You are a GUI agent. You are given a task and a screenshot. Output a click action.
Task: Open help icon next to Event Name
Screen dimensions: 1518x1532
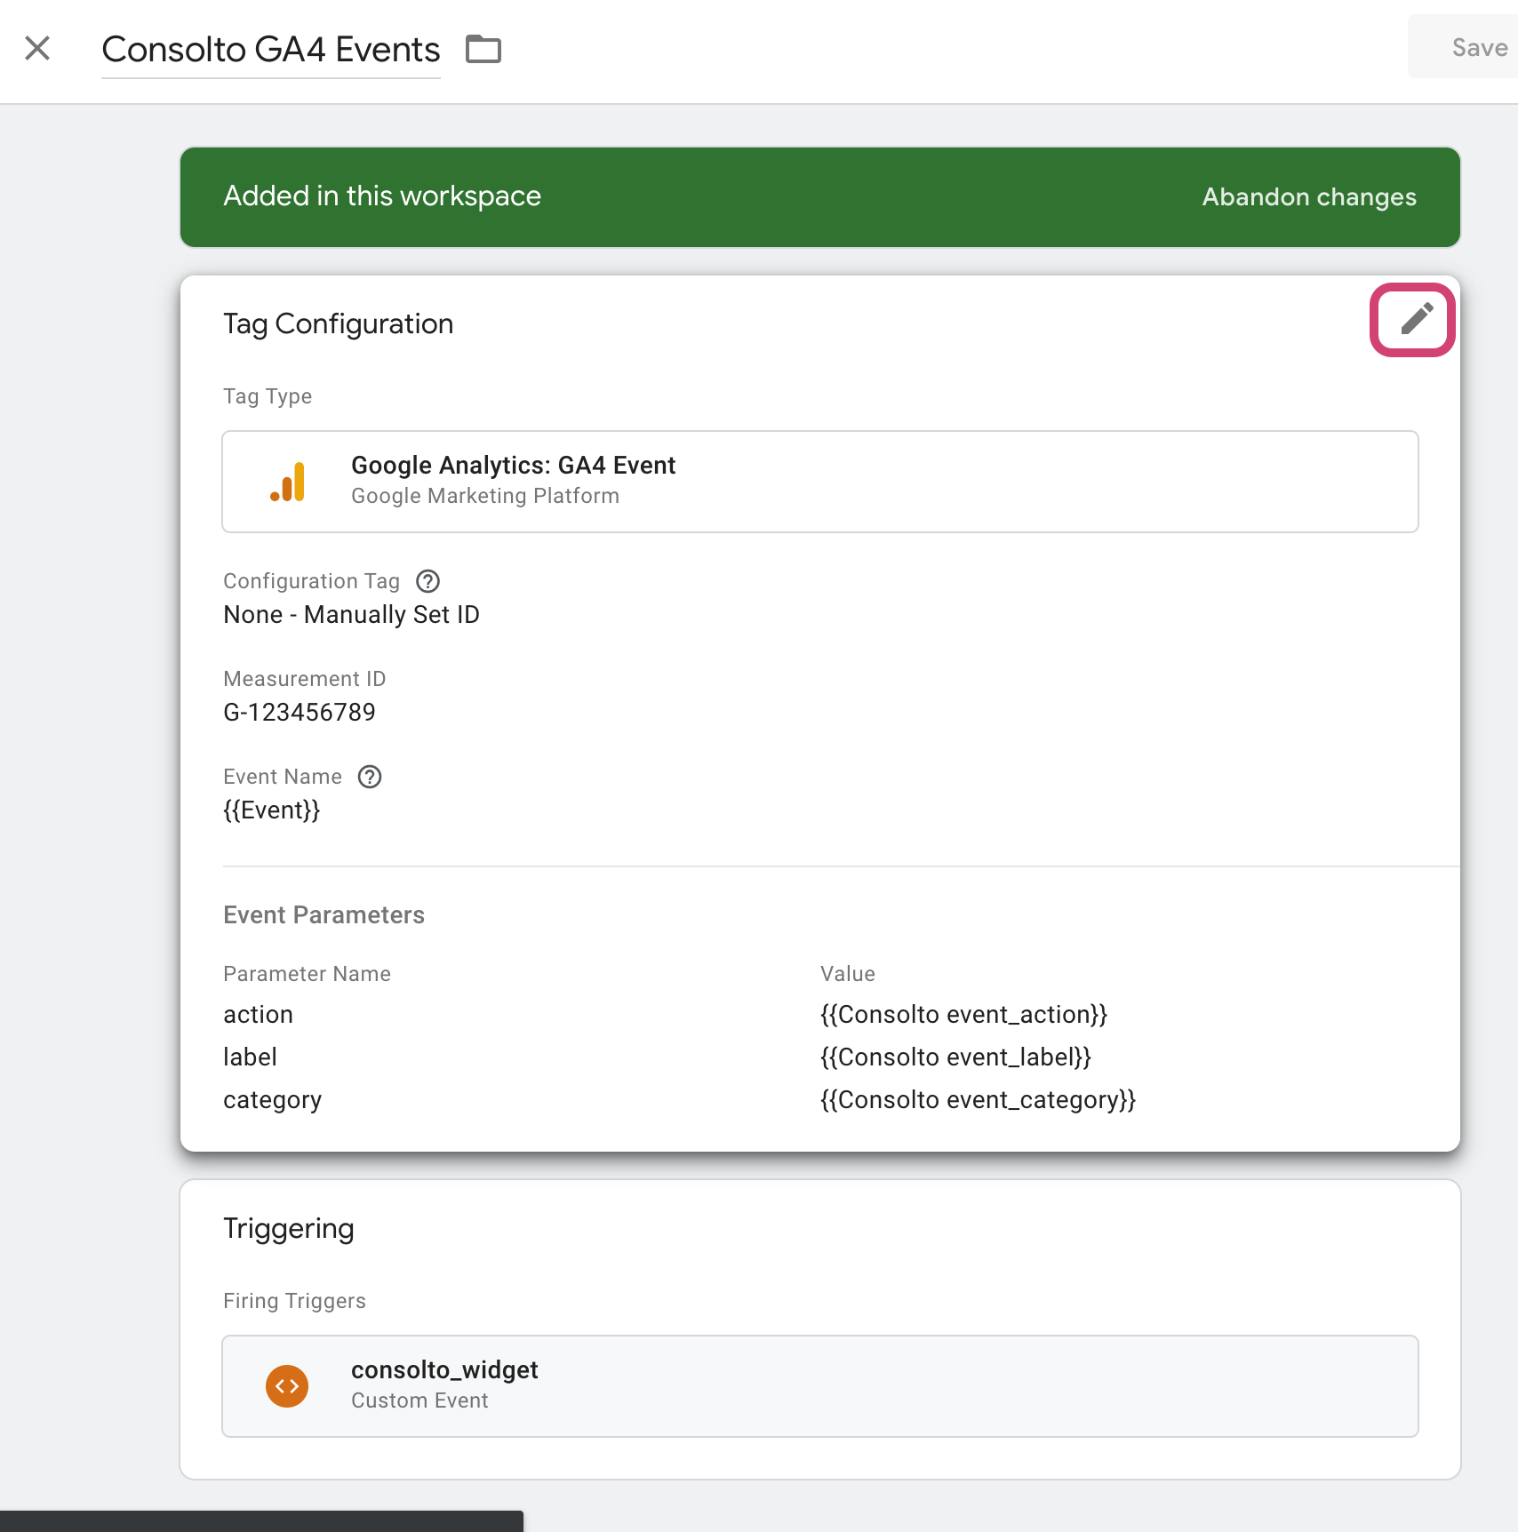(370, 777)
